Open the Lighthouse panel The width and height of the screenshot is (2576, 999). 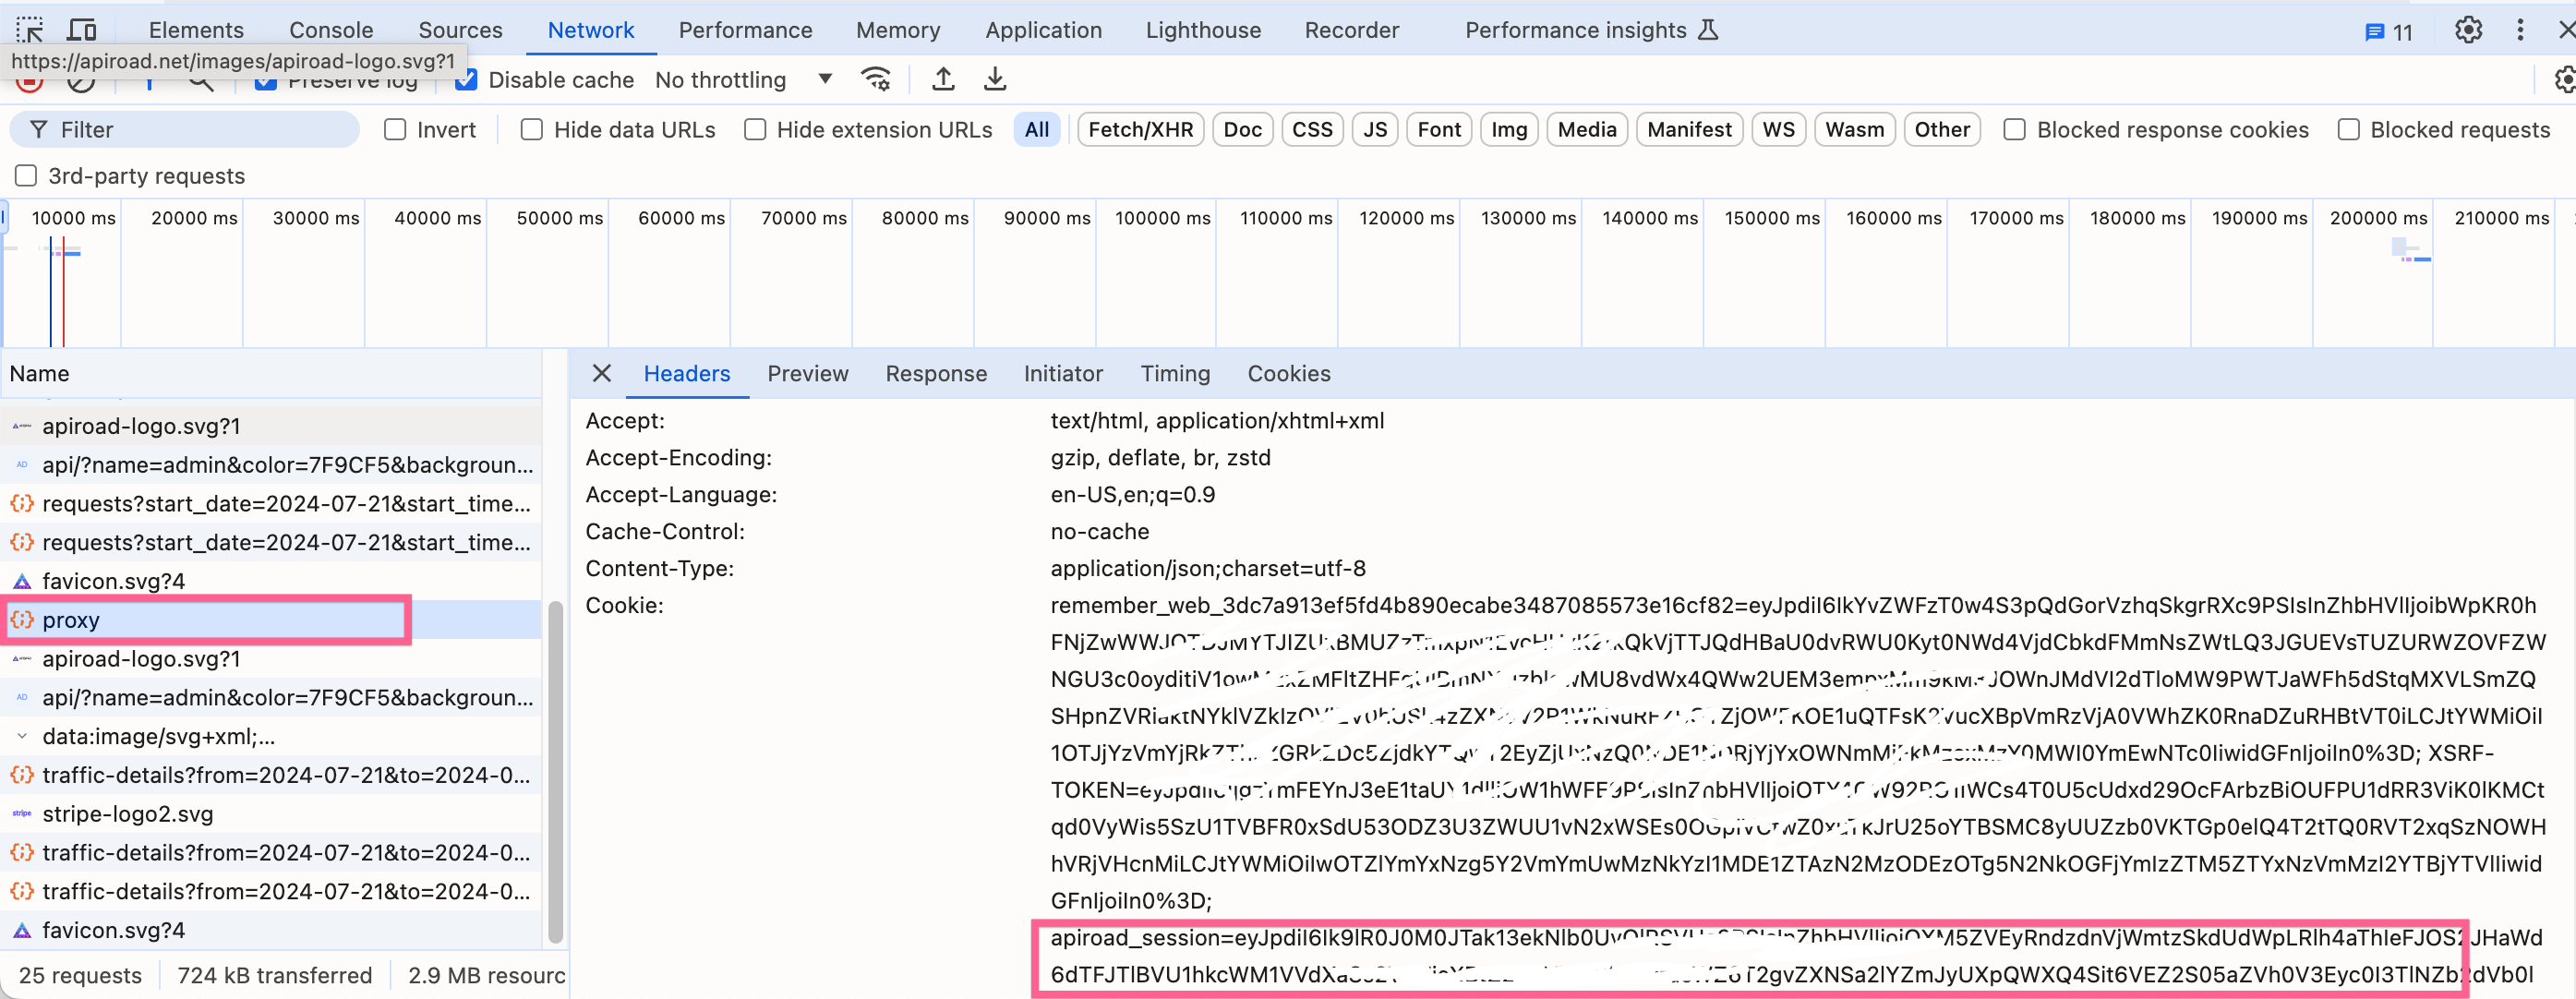coord(1203,30)
